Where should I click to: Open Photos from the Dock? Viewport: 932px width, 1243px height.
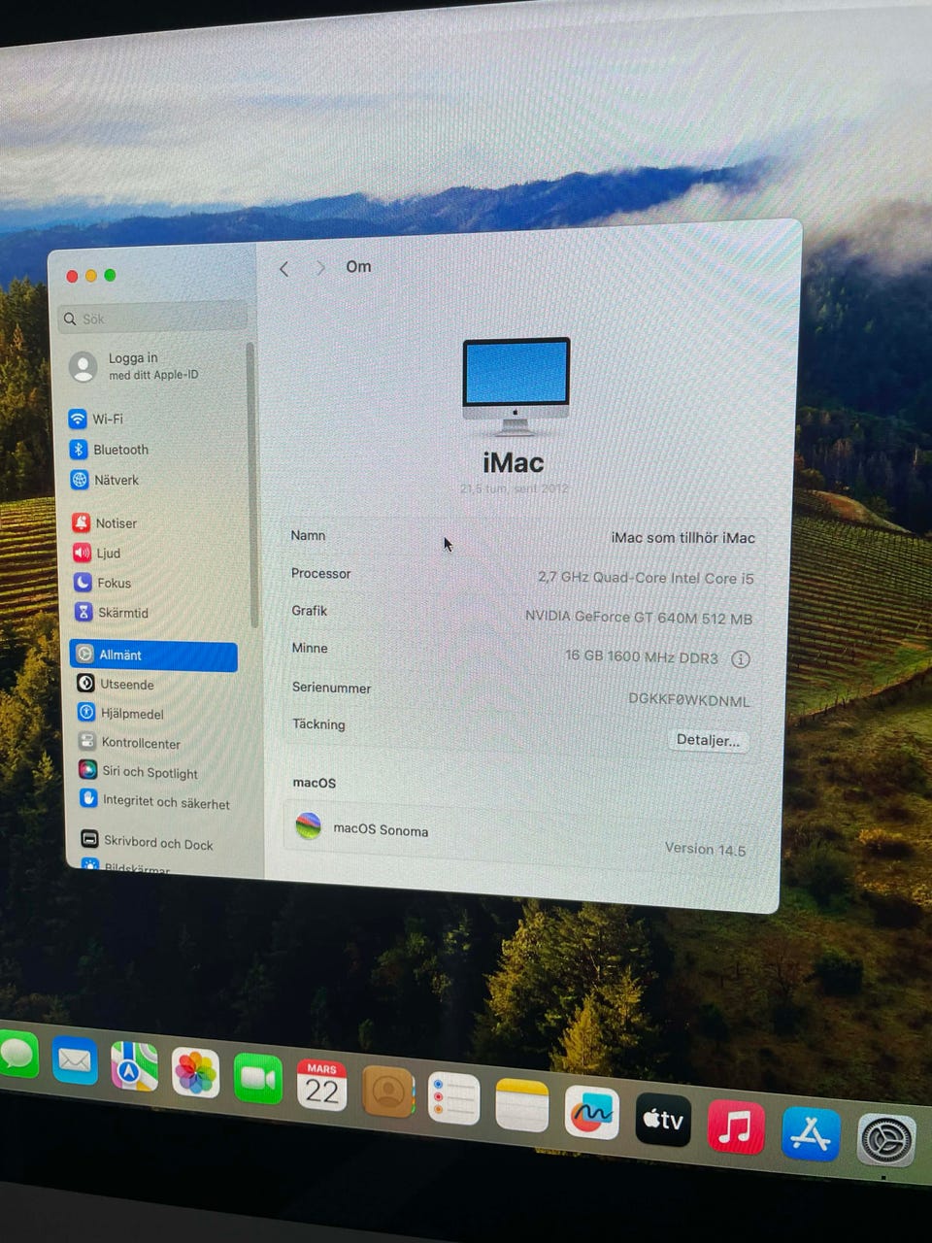[195, 1072]
